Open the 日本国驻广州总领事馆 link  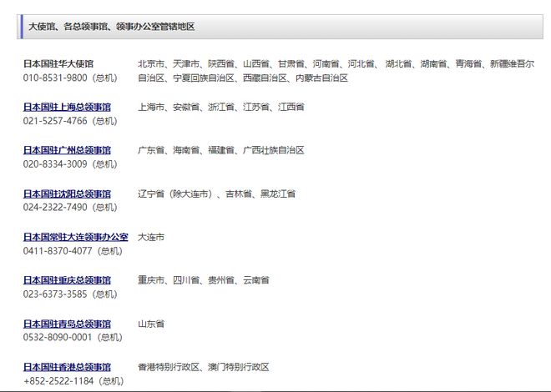pyautogui.click(x=67, y=150)
